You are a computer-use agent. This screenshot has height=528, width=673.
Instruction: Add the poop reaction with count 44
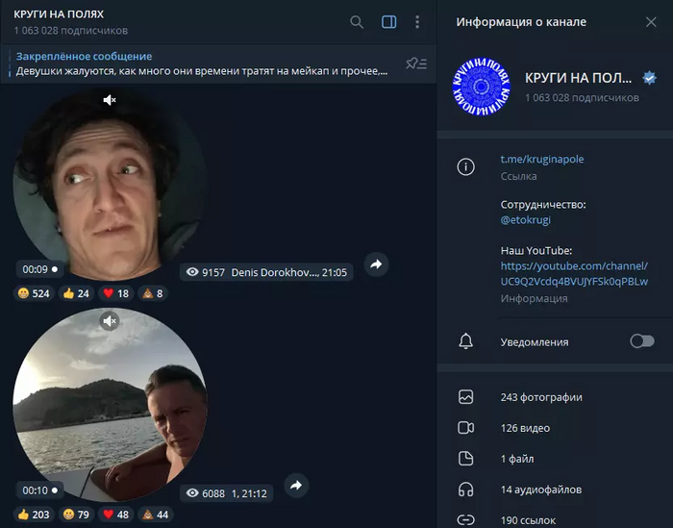(x=156, y=515)
